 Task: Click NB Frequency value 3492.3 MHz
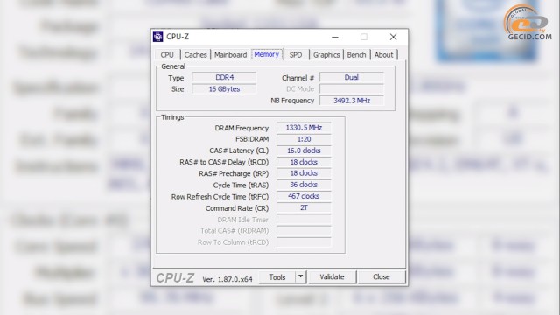pos(352,101)
